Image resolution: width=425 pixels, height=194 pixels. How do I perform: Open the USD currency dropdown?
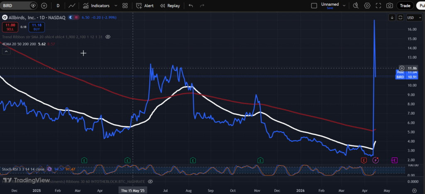point(411,17)
